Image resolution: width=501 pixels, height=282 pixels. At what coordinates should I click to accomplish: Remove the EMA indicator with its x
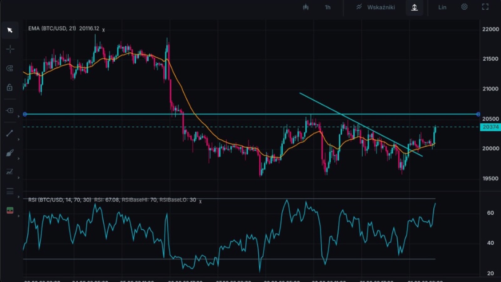pos(103,30)
